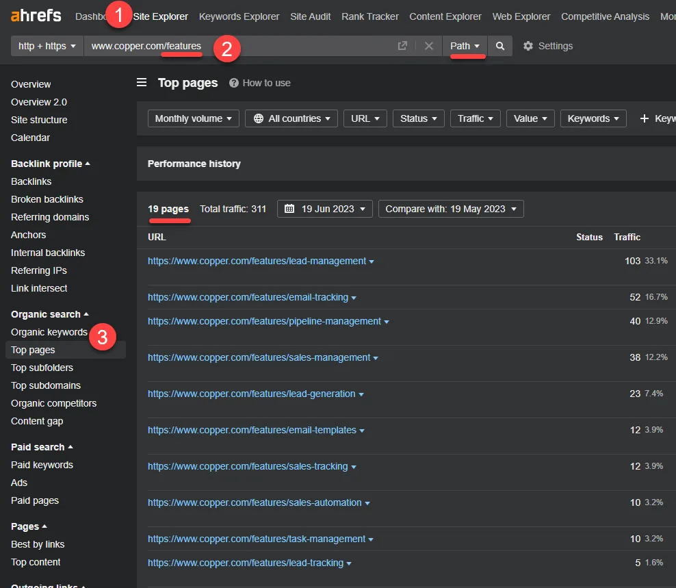The height and width of the screenshot is (588, 676).
Task: Open the Path mode dropdown
Action: click(465, 46)
